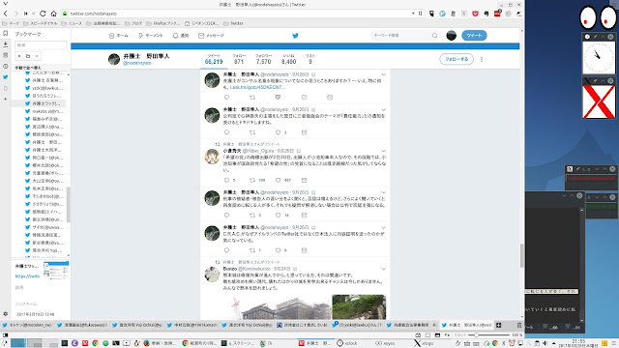Add a new tab with plus button
Viewport: 619px width, 348px height.
tap(499, 325)
